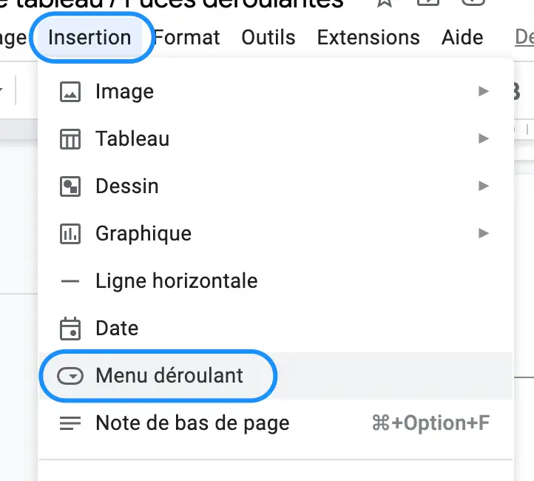This screenshot has width=534, height=481.
Task: Click the Dessin shapes icon
Action: (x=70, y=186)
